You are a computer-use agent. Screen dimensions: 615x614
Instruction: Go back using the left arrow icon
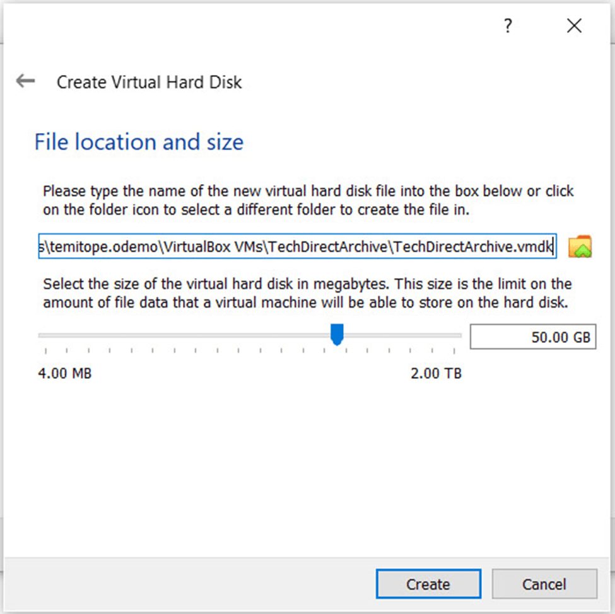coord(25,81)
